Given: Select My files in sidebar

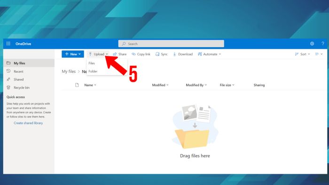Looking at the screenshot, I should (x=29, y=63).
